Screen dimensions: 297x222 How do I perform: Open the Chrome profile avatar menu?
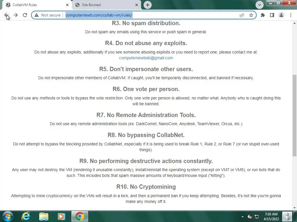(x=281, y=15)
